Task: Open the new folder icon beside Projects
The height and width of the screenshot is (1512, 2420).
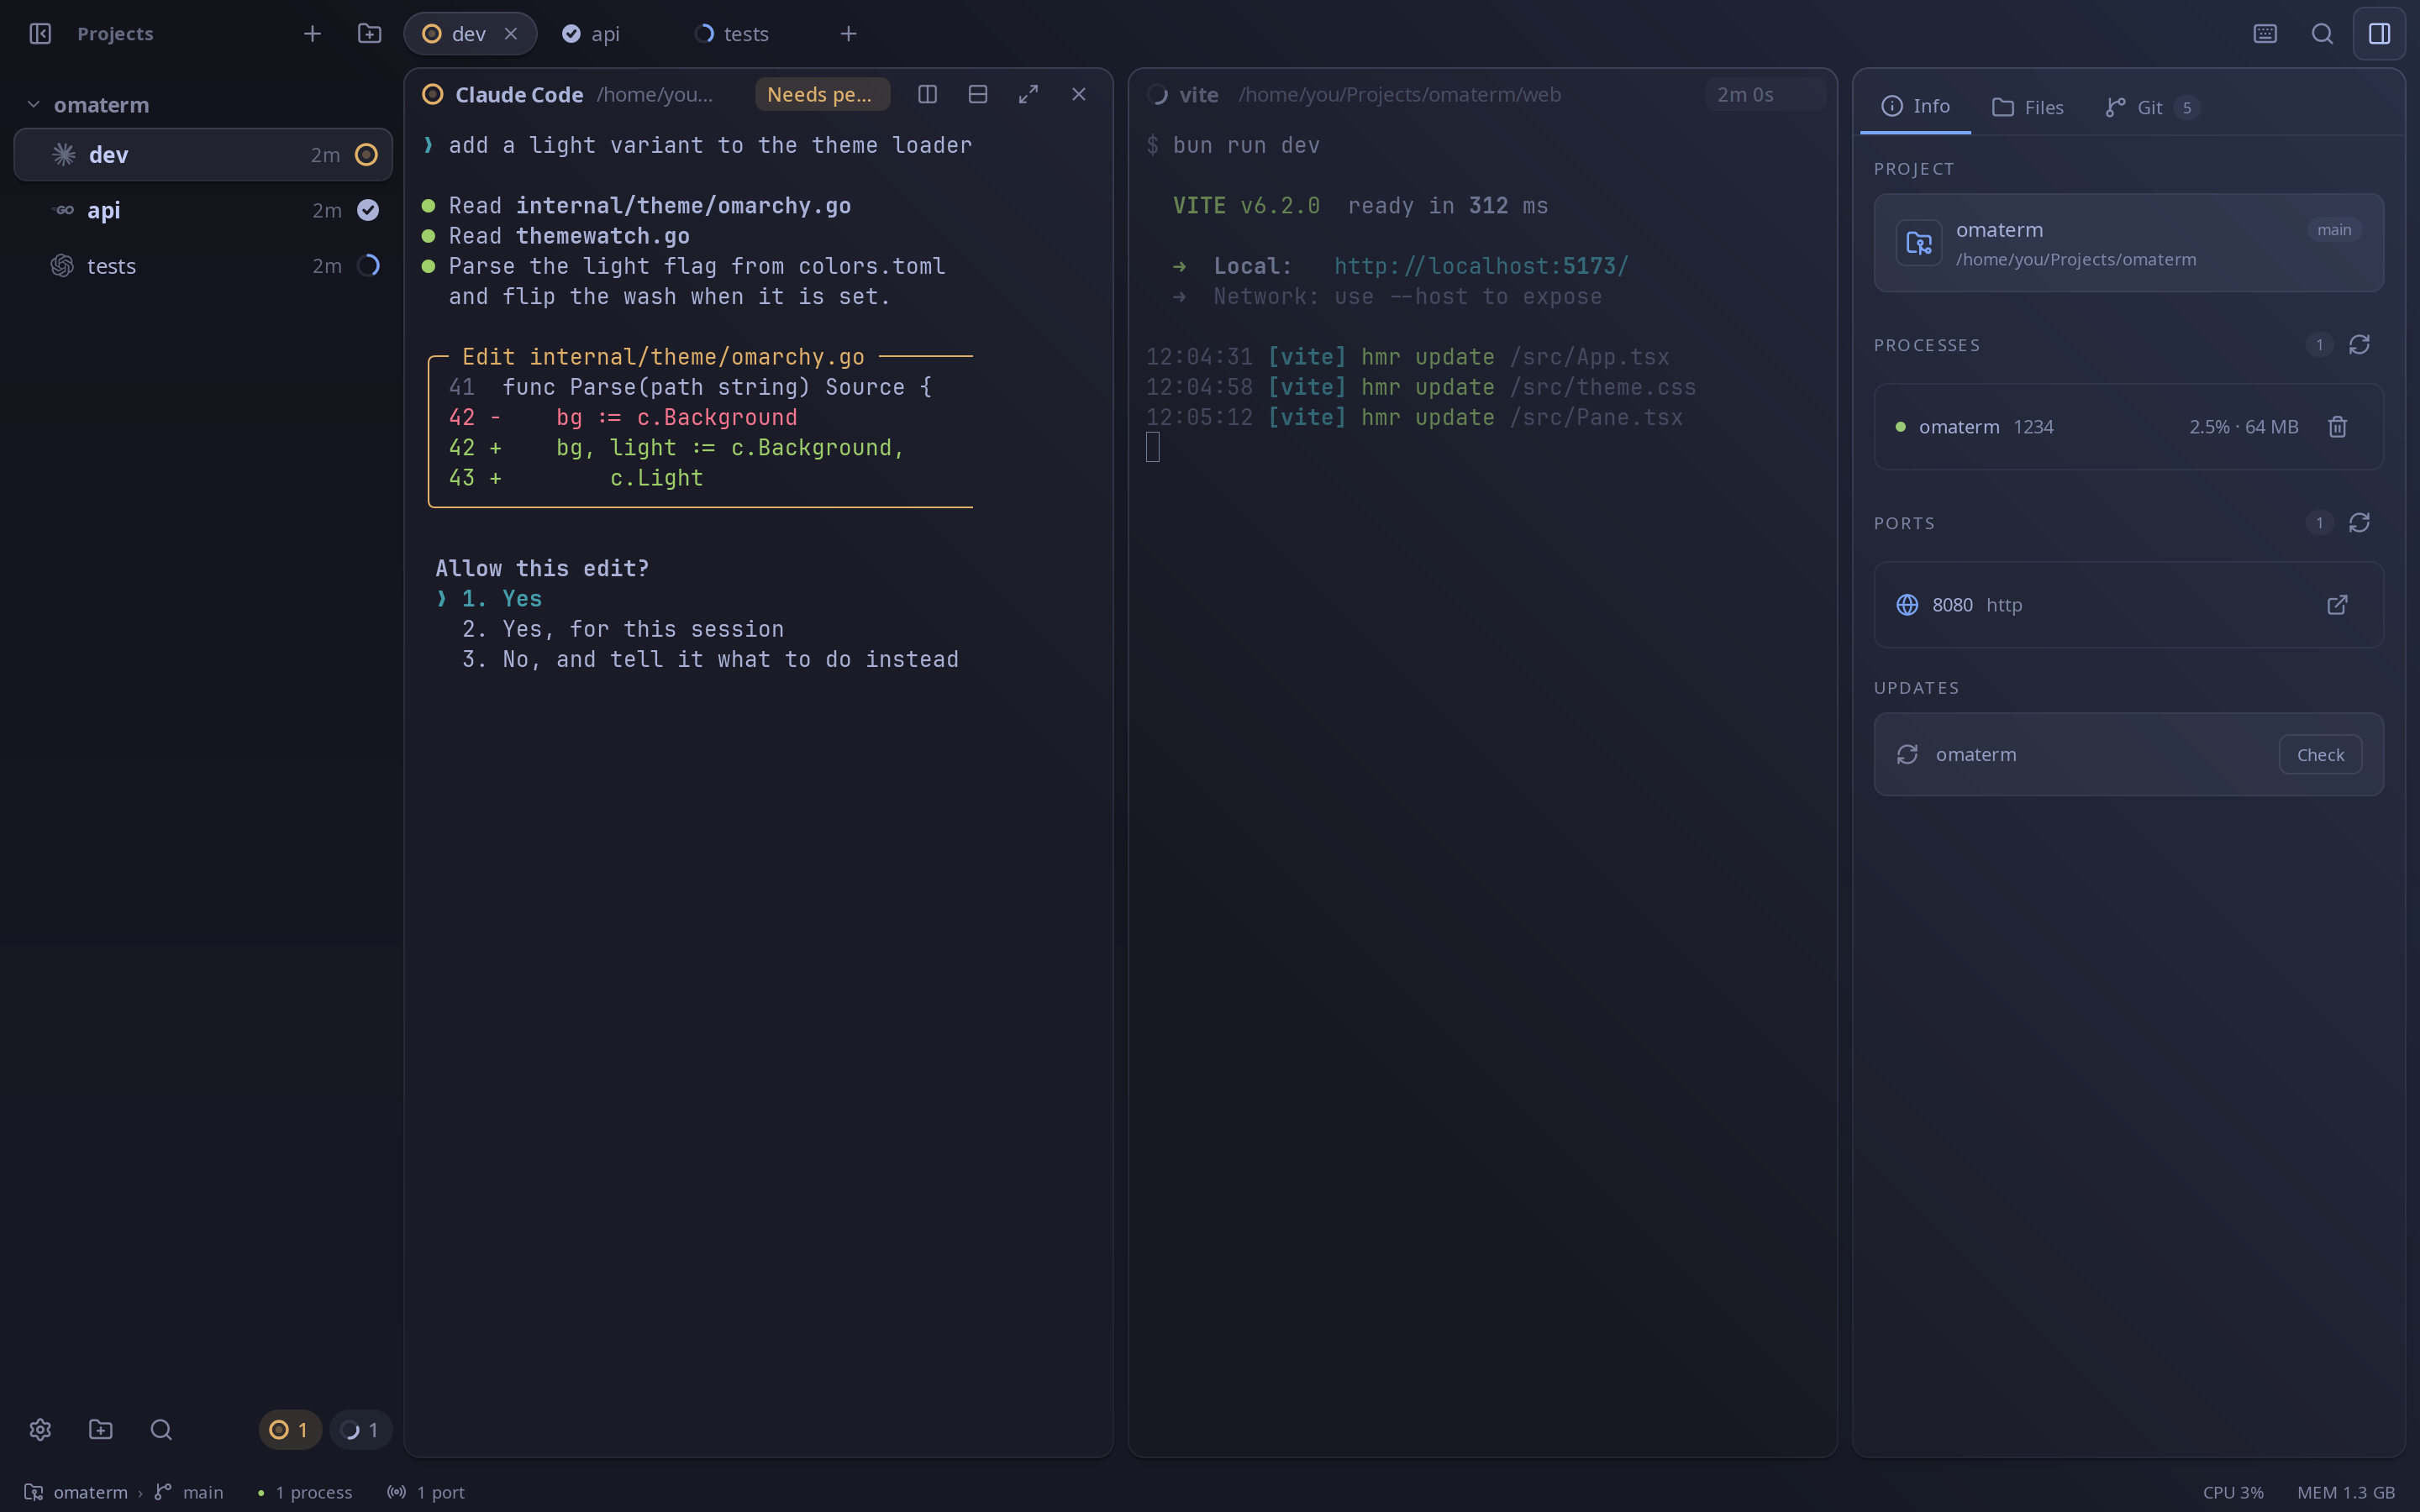Action: pyautogui.click(x=369, y=34)
